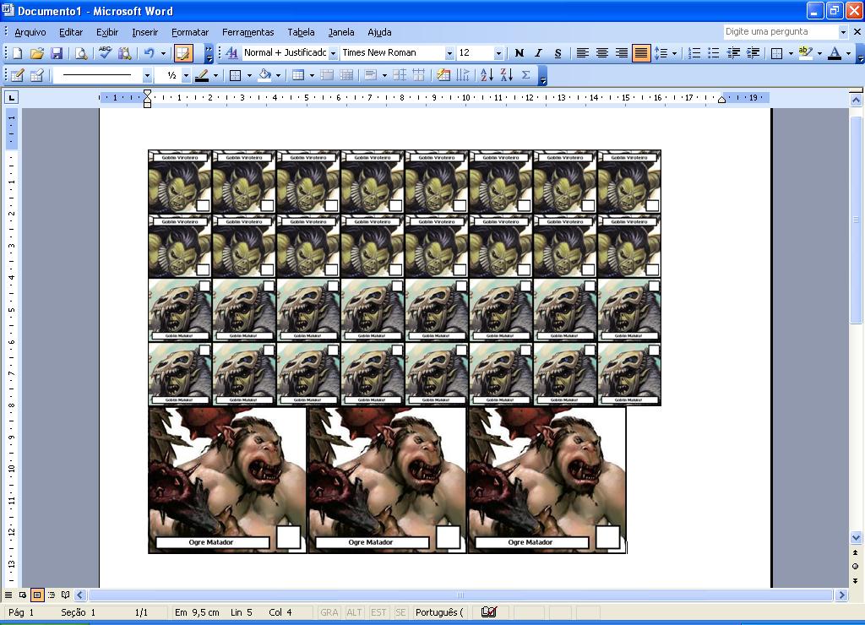This screenshot has height=625, width=865.
Task: Open the line weight ½ dropdown
Action: (x=186, y=75)
